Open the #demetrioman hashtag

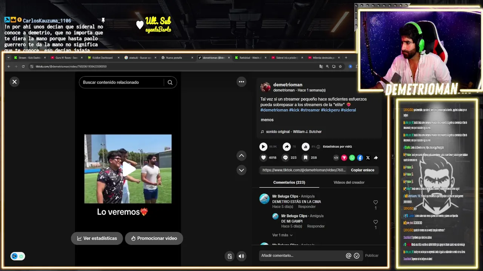(x=274, y=110)
